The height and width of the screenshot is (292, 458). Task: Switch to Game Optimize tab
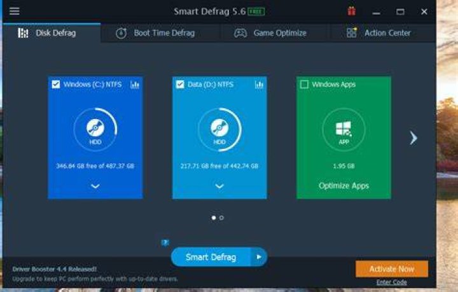coord(270,33)
